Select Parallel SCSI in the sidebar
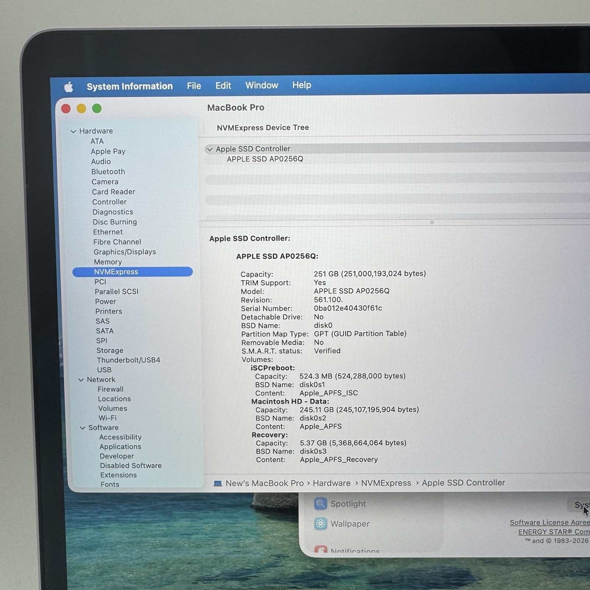The image size is (590, 590). pyautogui.click(x=117, y=291)
